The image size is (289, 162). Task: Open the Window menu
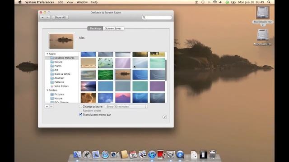pos(82,2)
